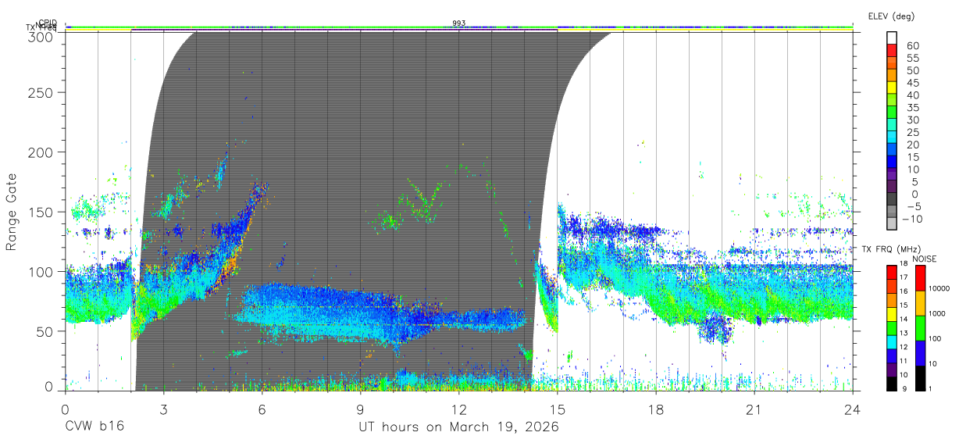Click the white top swatch of the elevation colorbar
The width and height of the screenshot is (959, 443).
point(893,38)
